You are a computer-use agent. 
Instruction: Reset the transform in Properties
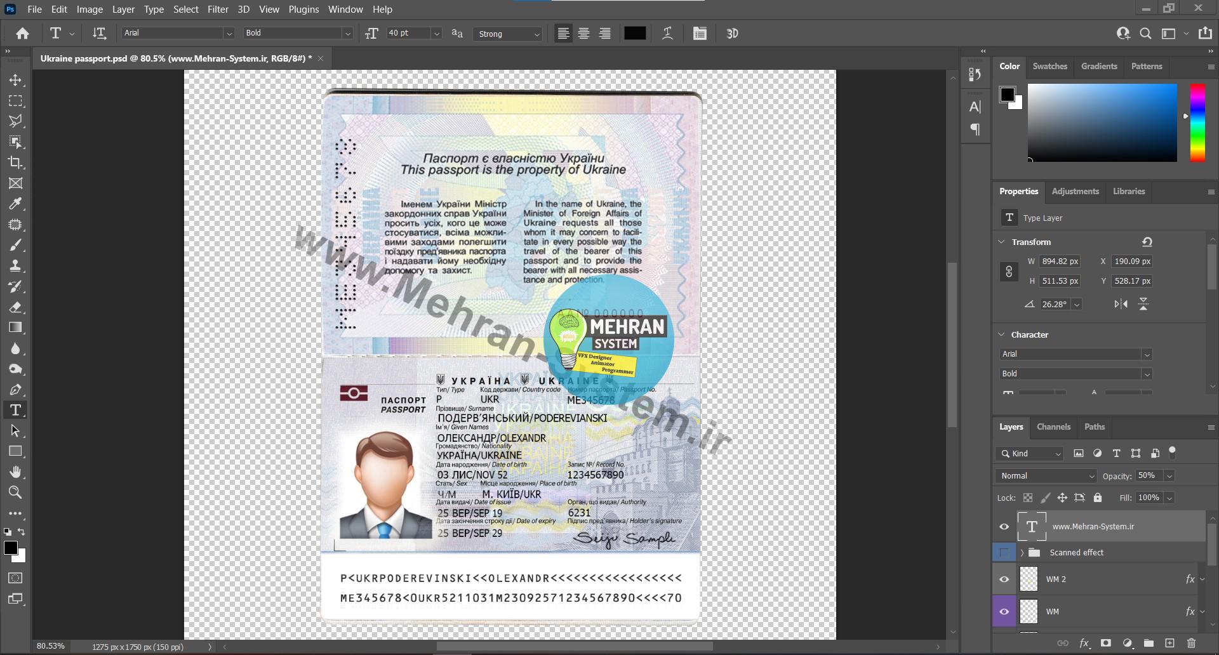(1147, 242)
